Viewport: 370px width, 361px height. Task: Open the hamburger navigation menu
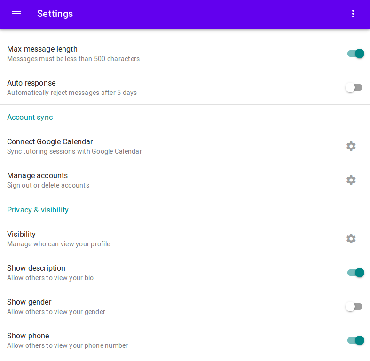pyautogui.click(x=16, y=14)
